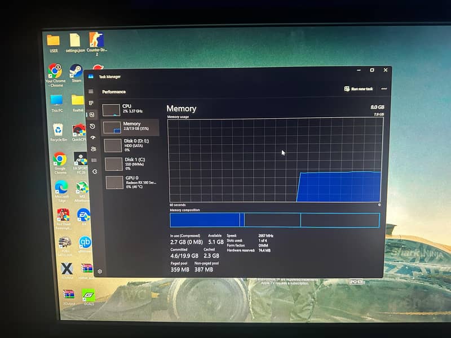Viewport: 451px width, 338px height.
Task: Open Services page in Task Manager sidebar
Action: [95, 172]
